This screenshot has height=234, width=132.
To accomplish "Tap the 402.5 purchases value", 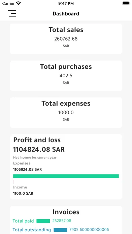I will coord(66,76).
